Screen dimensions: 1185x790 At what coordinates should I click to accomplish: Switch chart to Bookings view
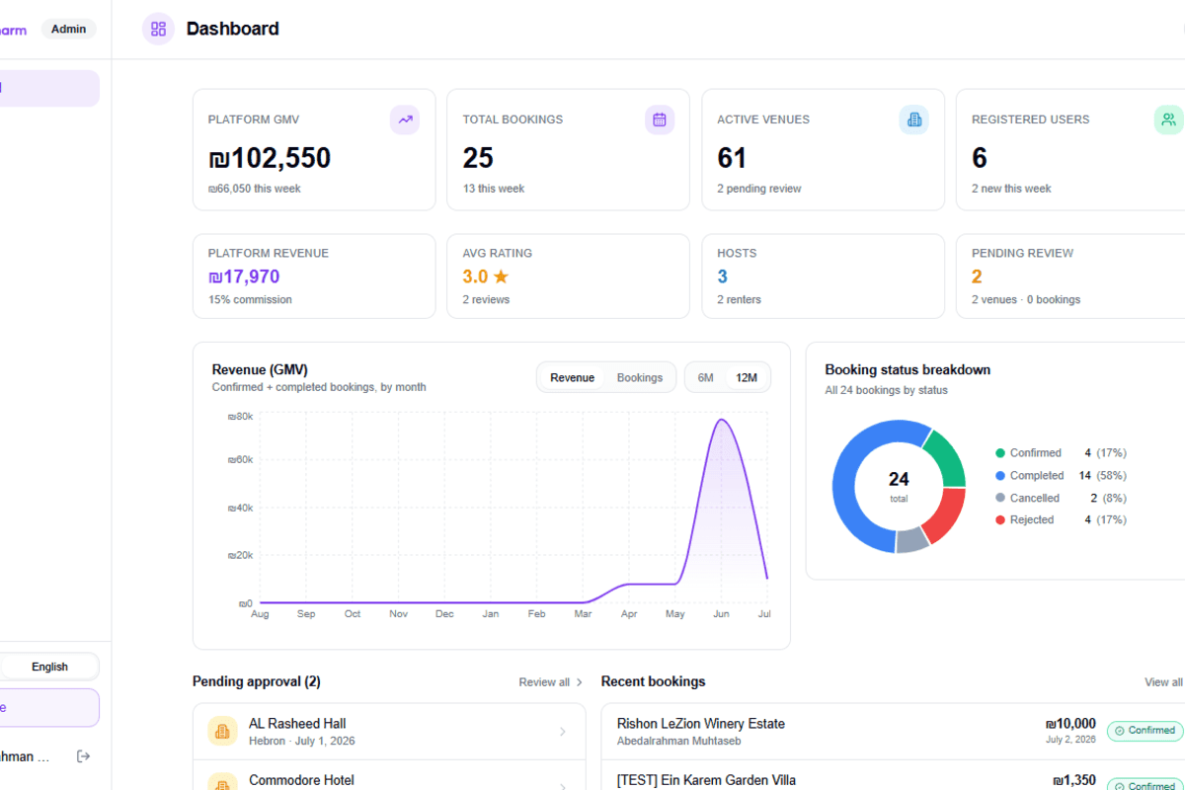click(x=640, y=377)
